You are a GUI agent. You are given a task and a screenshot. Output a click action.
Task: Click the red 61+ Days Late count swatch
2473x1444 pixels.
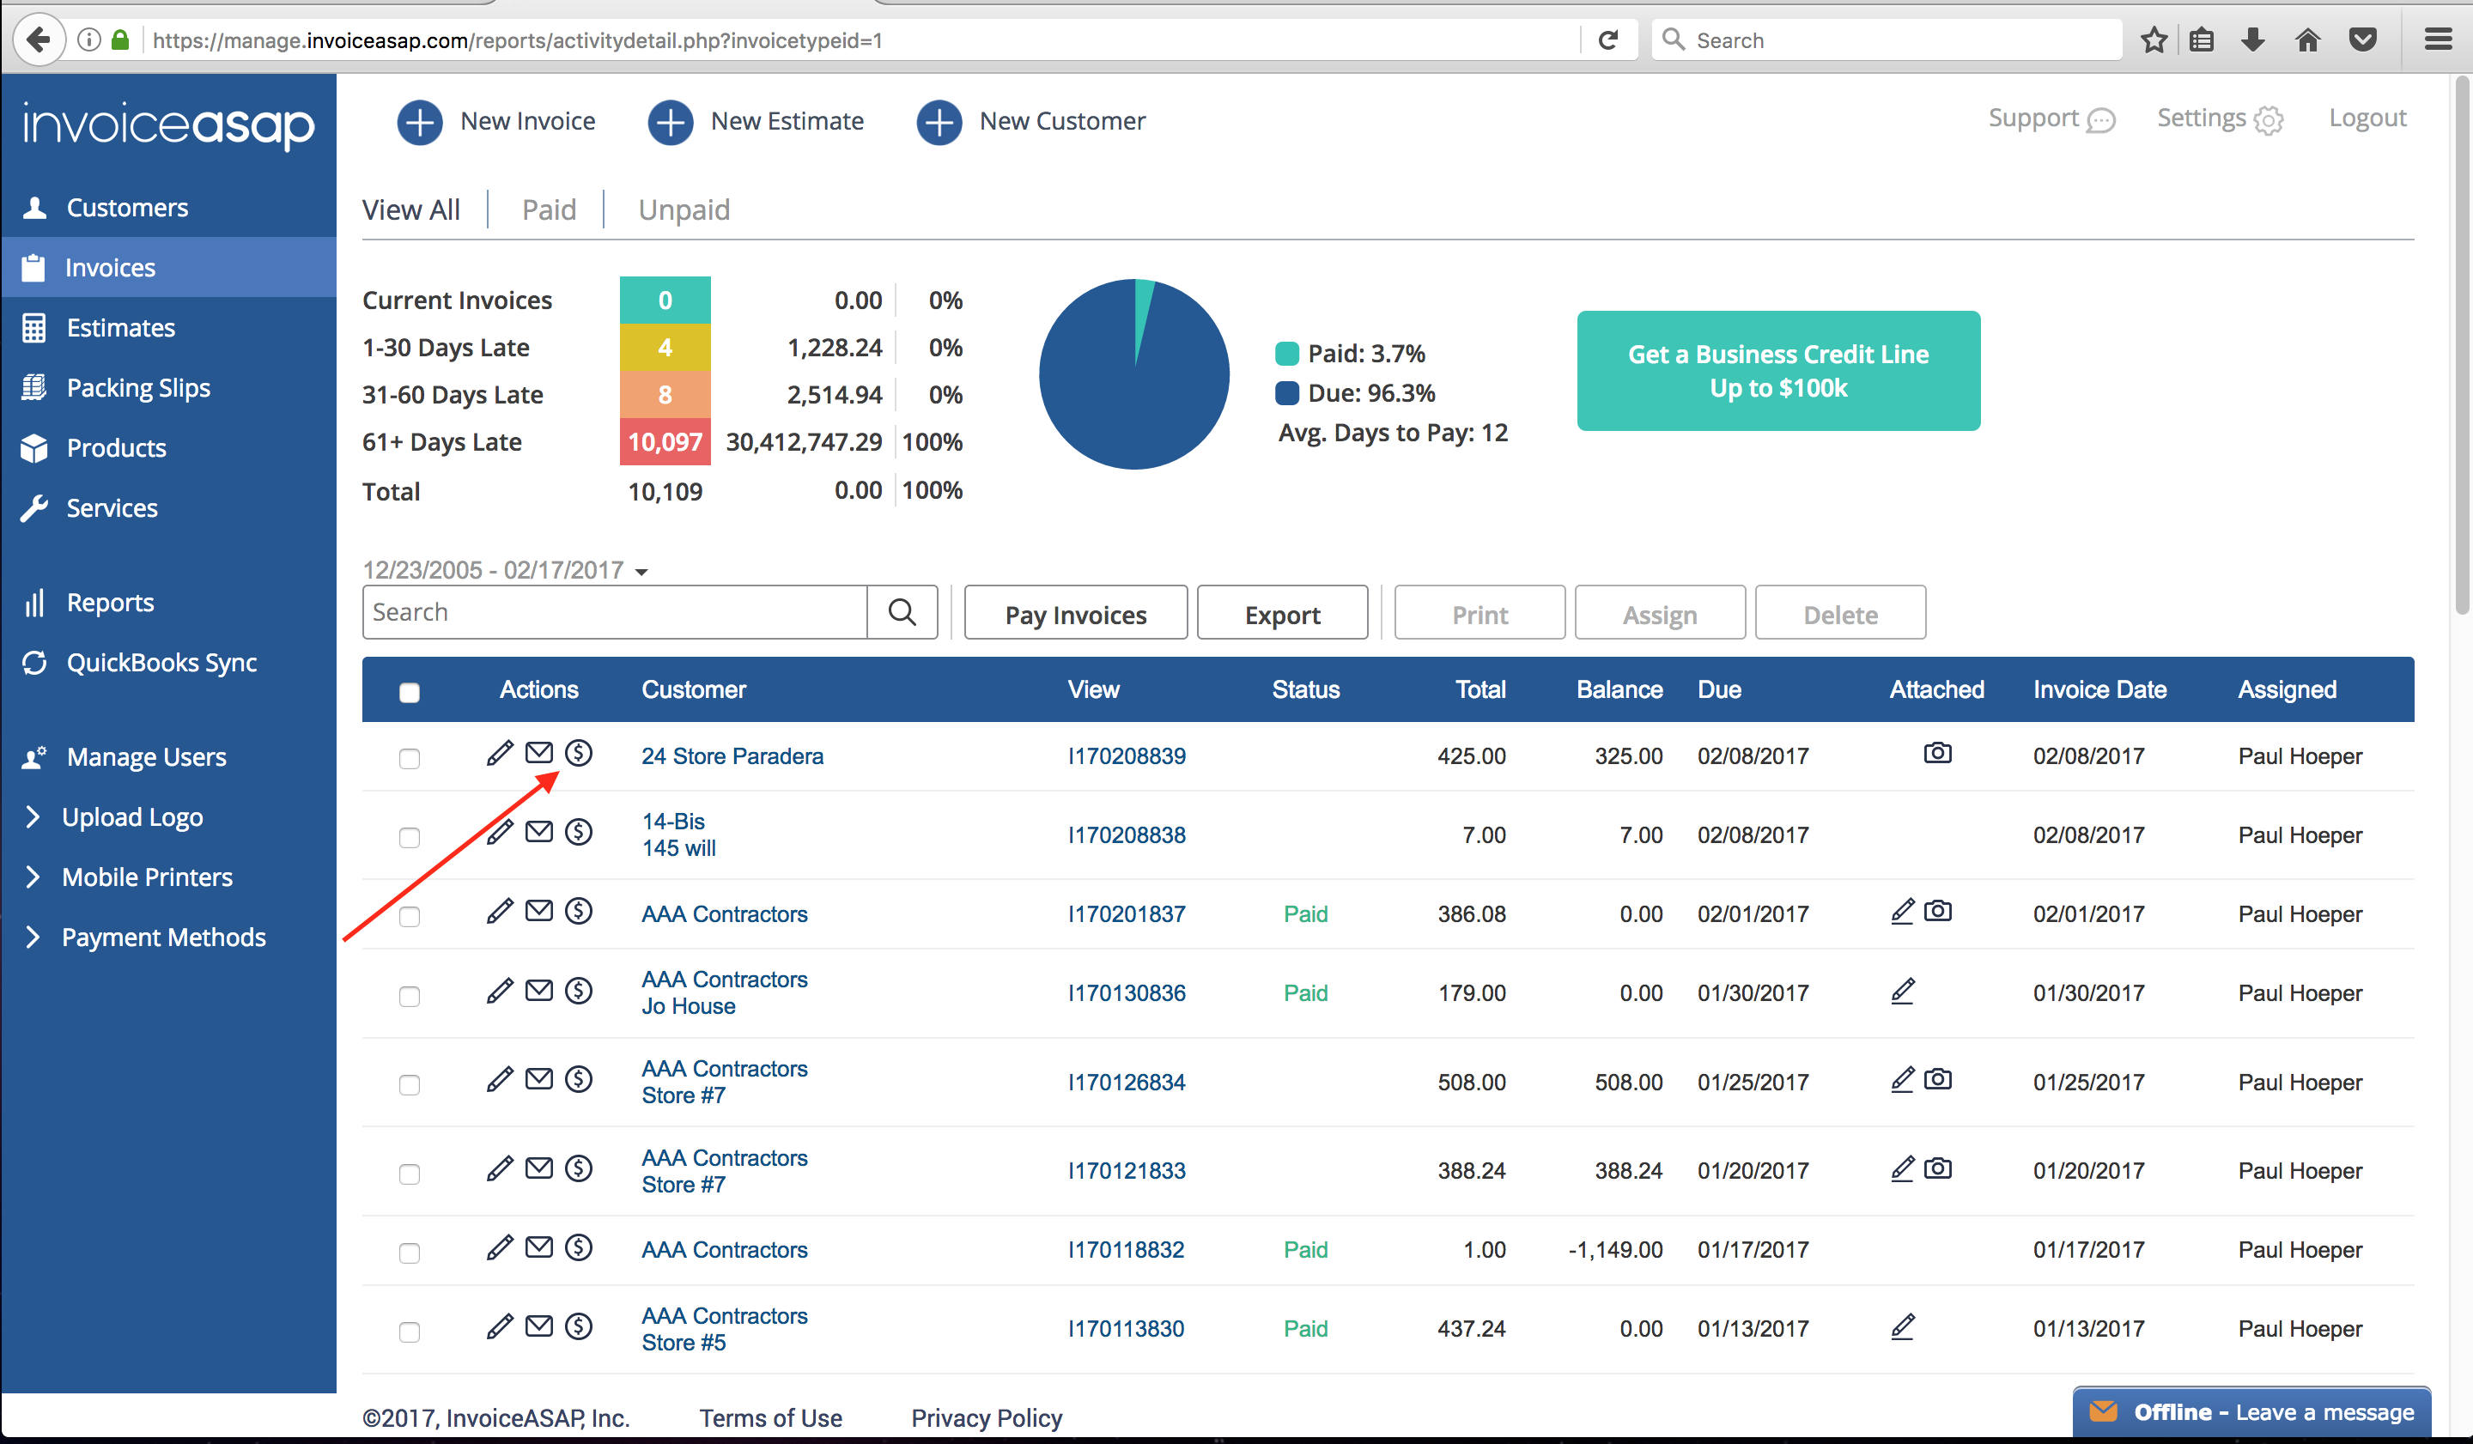pos(665,442)
